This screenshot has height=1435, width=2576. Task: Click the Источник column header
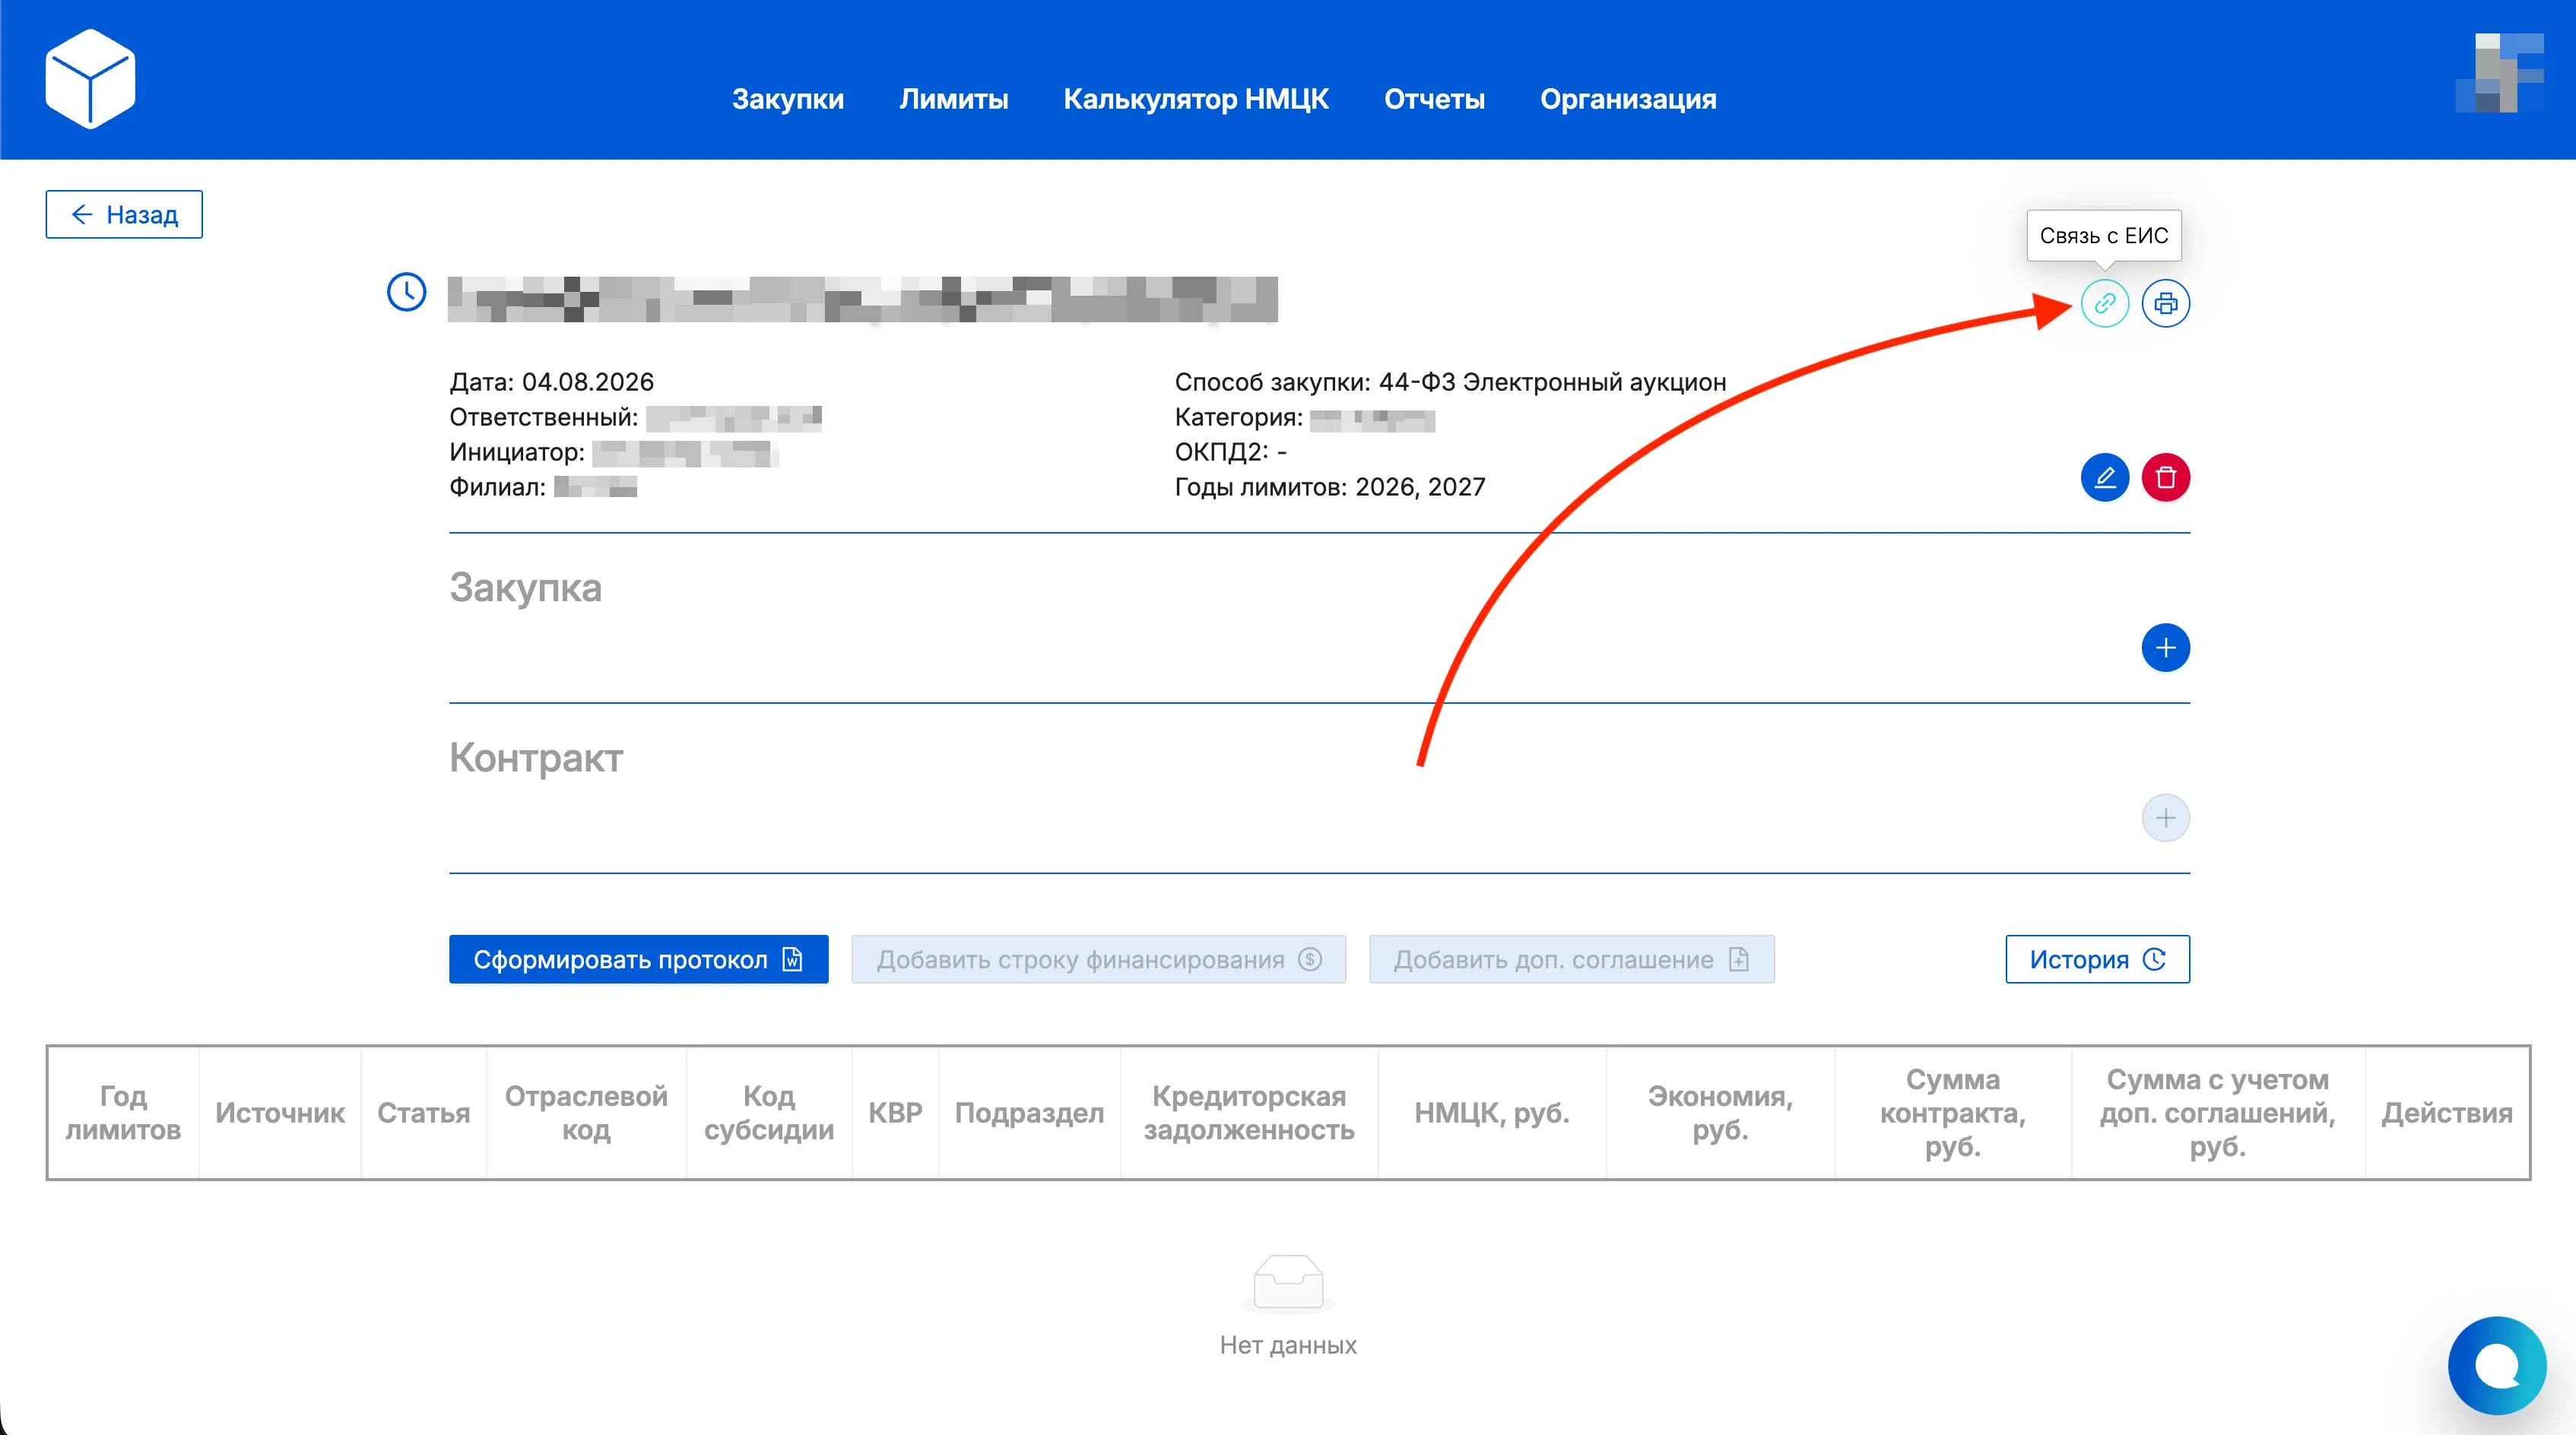tap(280, 1113)
